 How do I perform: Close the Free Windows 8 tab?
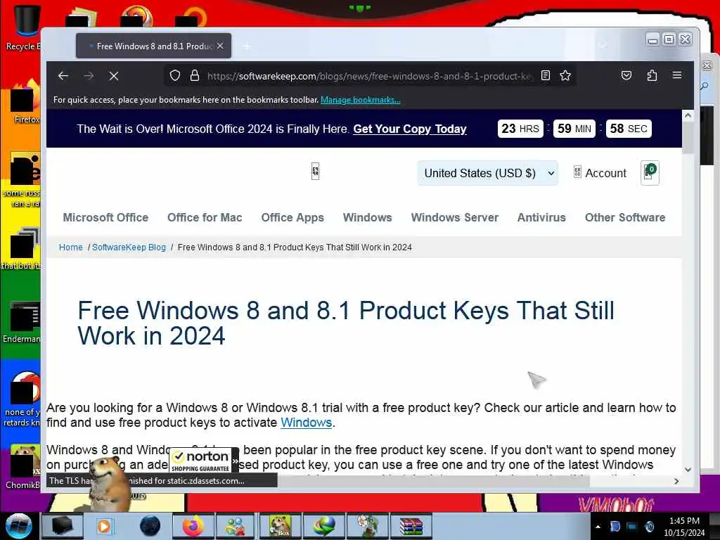(x=220, y=46)
